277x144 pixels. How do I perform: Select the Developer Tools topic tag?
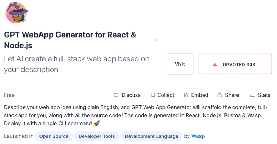[x=97, y=136]
